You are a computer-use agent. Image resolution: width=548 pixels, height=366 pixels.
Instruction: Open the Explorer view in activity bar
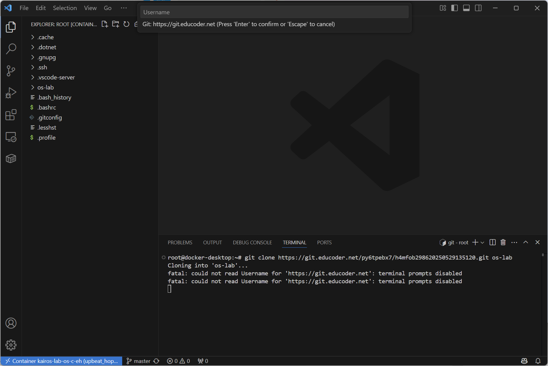pyautogui.click(x=11, y=27)
